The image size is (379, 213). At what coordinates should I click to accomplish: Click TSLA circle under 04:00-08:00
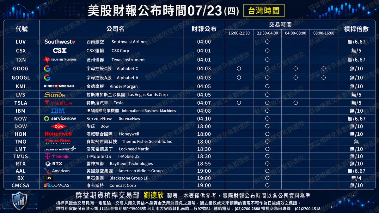[295, 103]
